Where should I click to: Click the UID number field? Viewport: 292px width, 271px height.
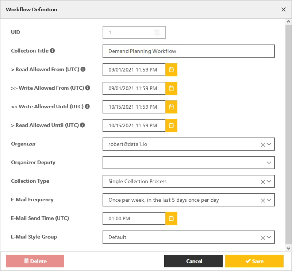(x=134, y=32)
